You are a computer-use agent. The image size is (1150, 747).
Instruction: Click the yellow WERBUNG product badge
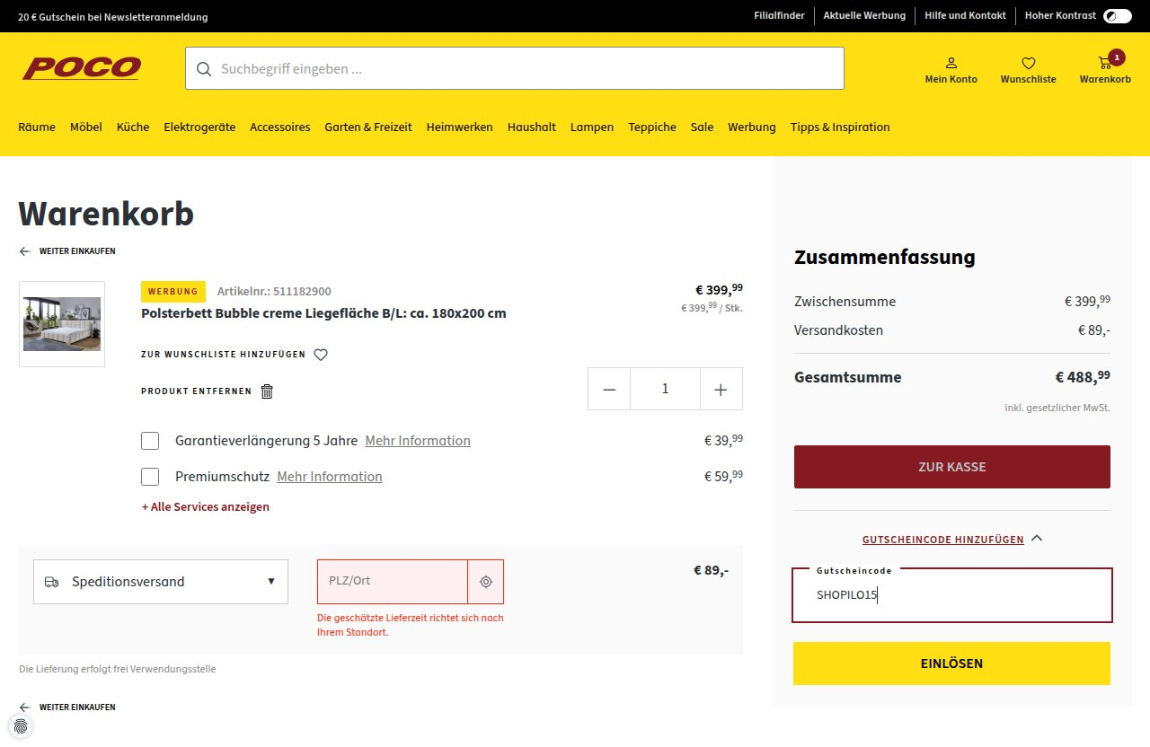coord(173,292)
